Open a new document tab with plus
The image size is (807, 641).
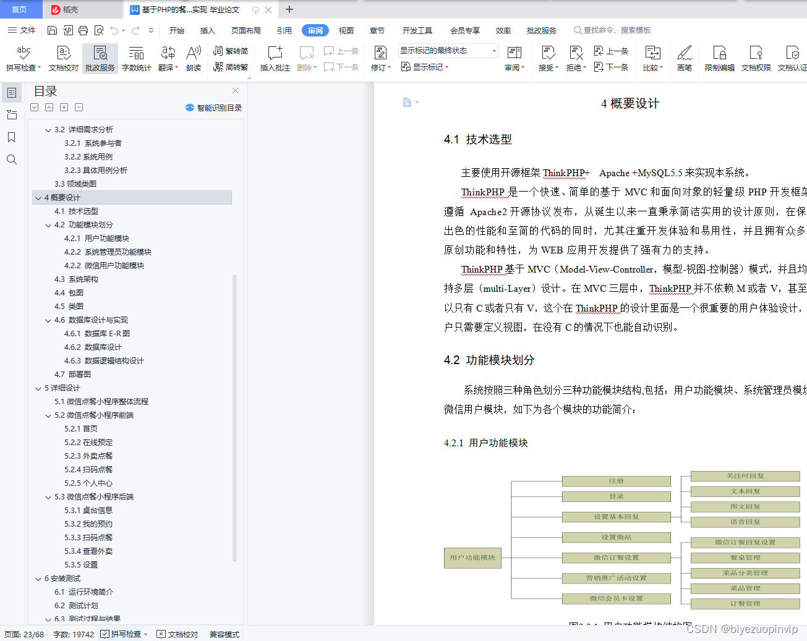click(289, 9)
